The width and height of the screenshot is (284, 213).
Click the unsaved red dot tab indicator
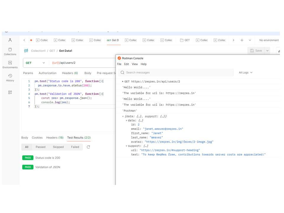click(31, 40)
